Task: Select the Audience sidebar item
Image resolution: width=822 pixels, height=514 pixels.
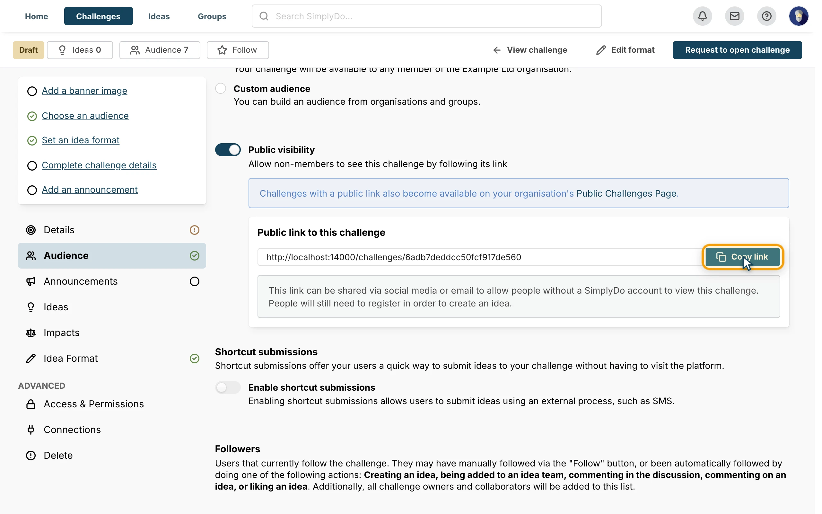Action: coord(112,256)
